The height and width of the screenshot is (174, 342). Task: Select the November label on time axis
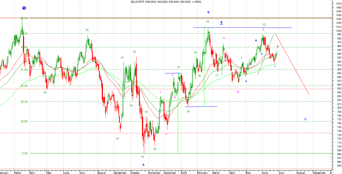155,173
